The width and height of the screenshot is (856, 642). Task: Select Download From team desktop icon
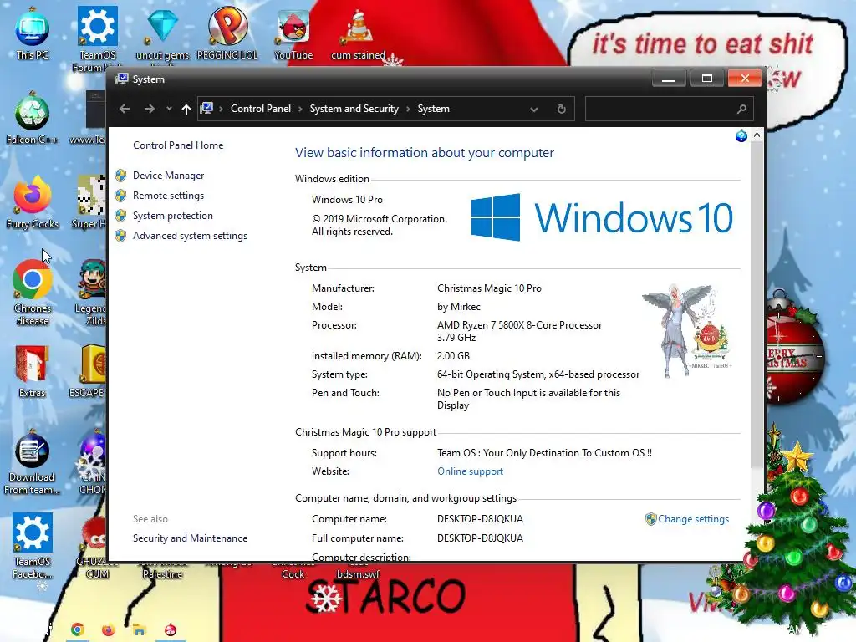[32, 463]
